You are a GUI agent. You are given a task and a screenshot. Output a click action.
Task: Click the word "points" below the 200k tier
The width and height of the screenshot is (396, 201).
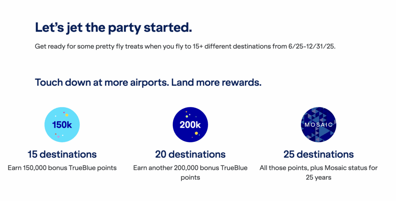pos(190,178)
